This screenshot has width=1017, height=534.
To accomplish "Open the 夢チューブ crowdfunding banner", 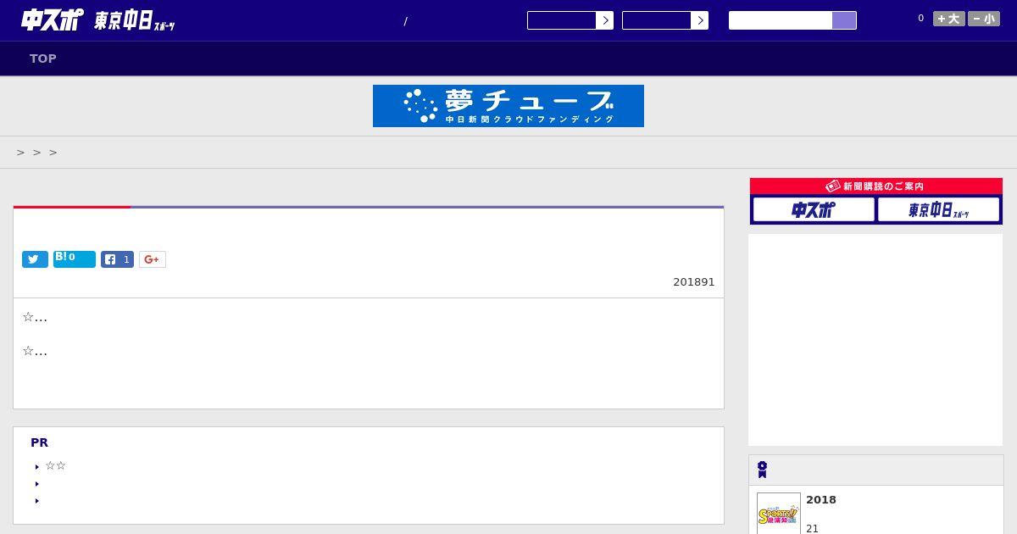I will (x=508, y=106).
